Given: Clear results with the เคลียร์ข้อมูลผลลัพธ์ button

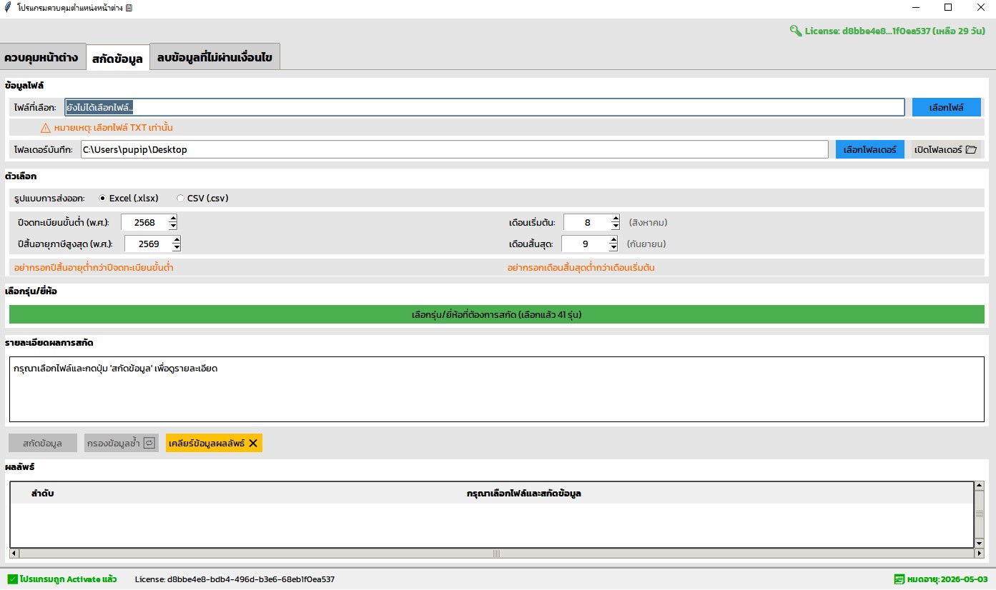Looking at the screenshot, I should pos(213,443).
